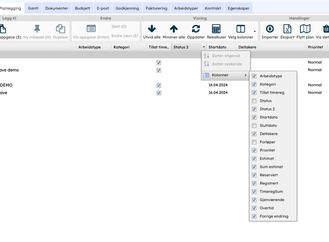Click the Utvid alle down-arrow icon
The width and height of the screenshot is (329, 242).
pyautogui.click(x=152, y=29)
